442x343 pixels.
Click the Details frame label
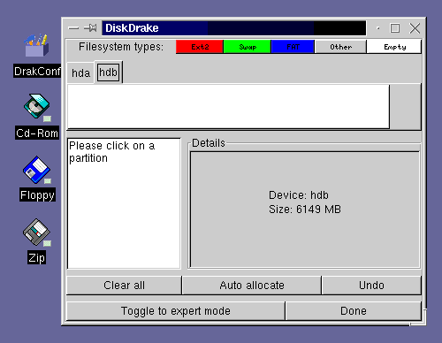coord(209,143)
